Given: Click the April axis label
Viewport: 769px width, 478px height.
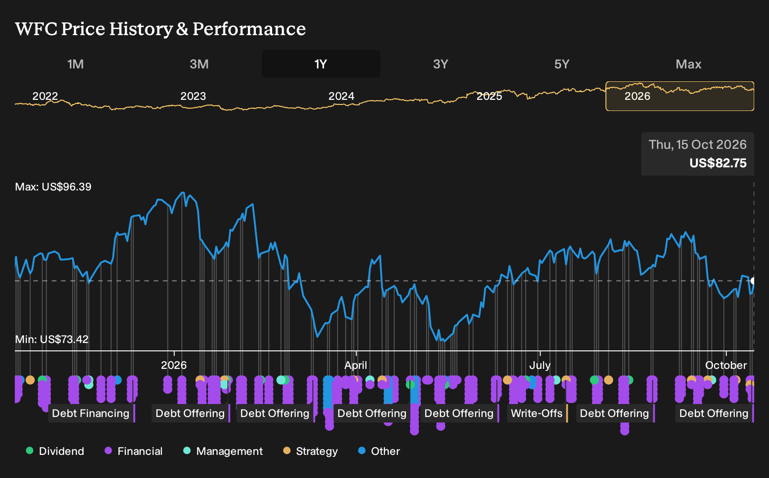Looking at the screenshot, I should pyautogui.click(x=356, y=365).
